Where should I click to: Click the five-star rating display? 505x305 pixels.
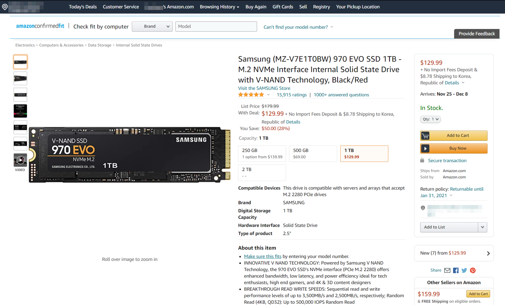[251, 95]
